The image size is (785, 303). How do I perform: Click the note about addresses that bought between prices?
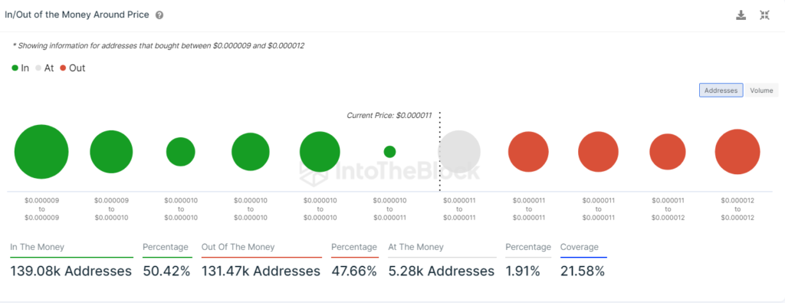pos(158,45)
